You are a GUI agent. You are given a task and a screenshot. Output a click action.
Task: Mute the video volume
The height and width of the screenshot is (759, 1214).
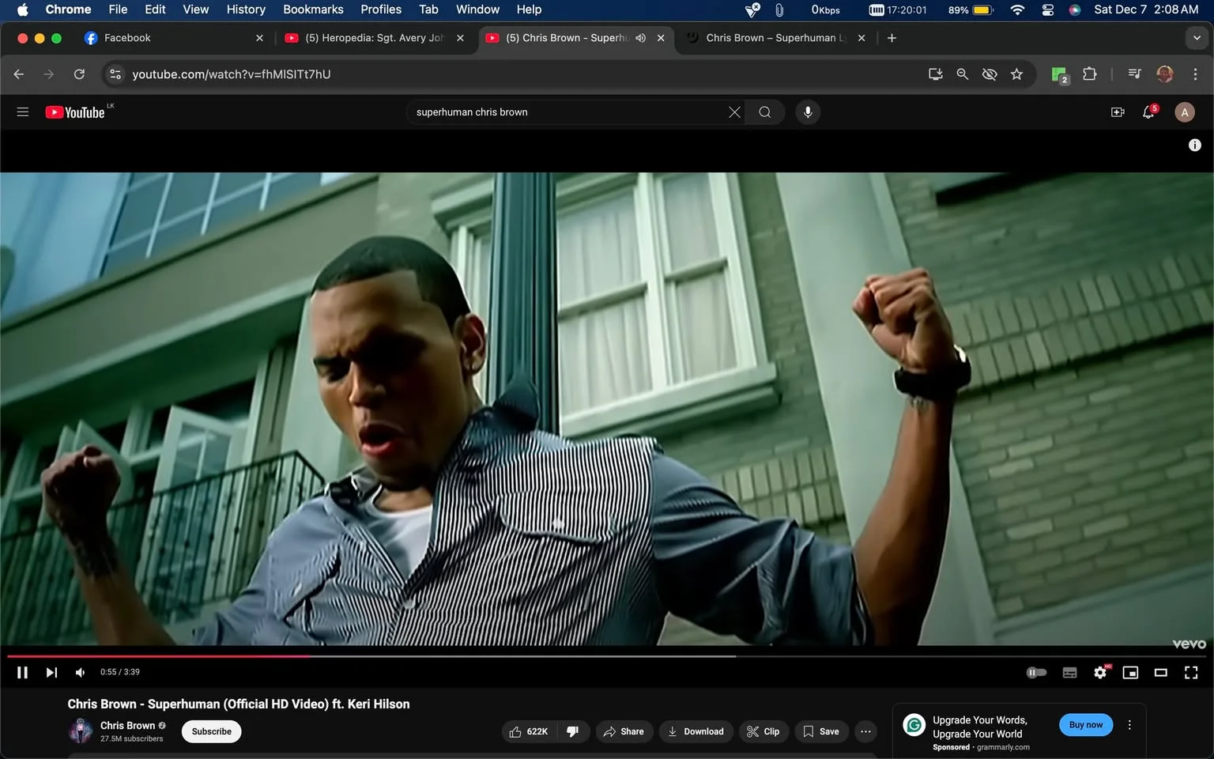coord(81,672)
